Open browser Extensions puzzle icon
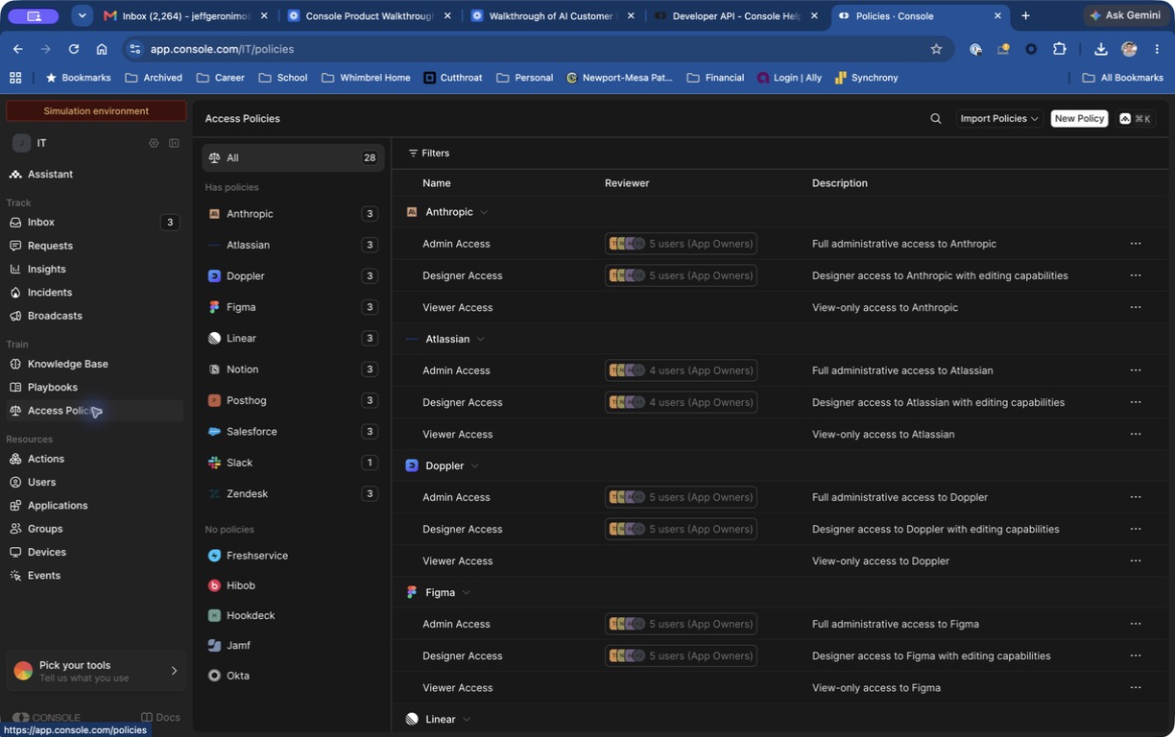 click(1060, 49)
